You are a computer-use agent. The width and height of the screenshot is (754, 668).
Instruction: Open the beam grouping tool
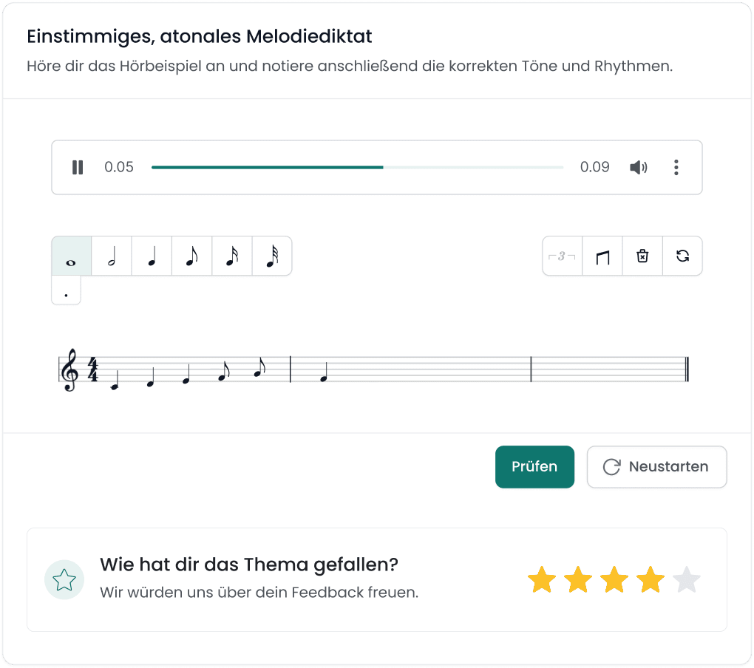(x=602, y=256)
